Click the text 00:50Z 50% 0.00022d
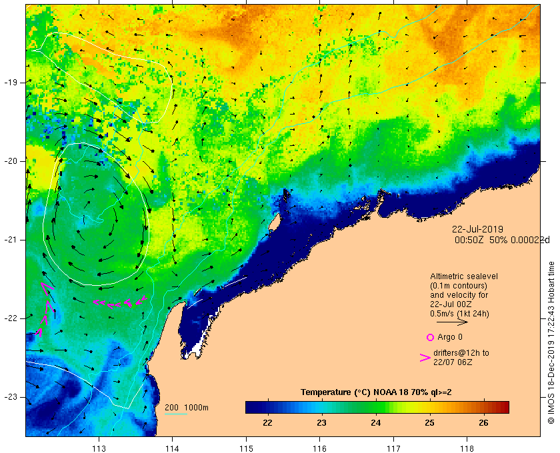 502,240
